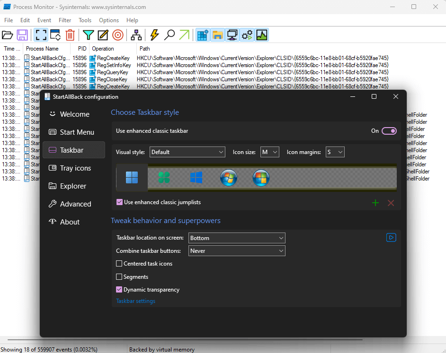446x353 pixels.
Task: Select the Taskbar sidebar item
Action: tap(74, 150)
